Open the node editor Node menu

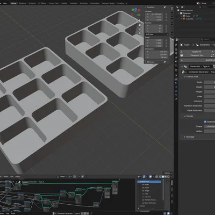tap(13, 213)
